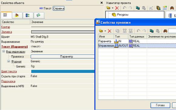
Task: Click the undo arrow in Навигатор проекта toolbar
Action: [124, 8]
